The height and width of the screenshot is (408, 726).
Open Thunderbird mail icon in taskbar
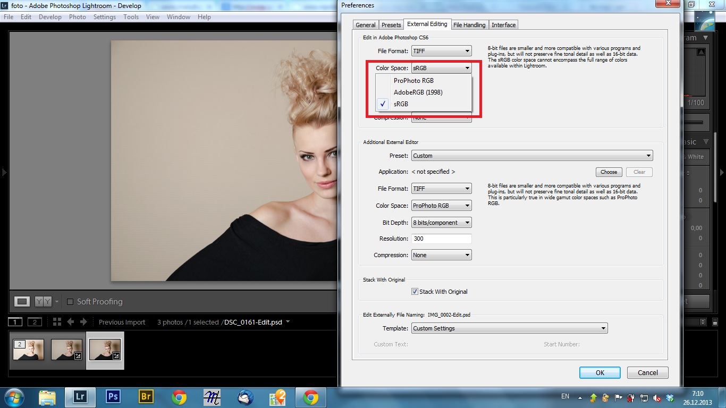[245, 397]
